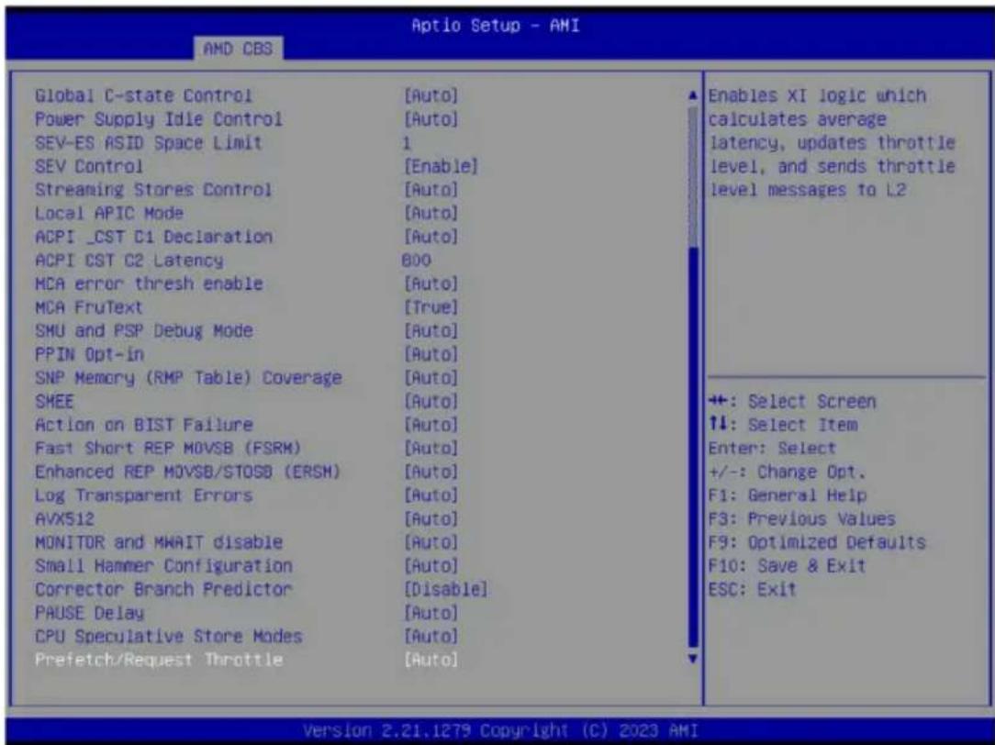
Task: Select the AMD CBS tab
Action: (x=238, y=49)
